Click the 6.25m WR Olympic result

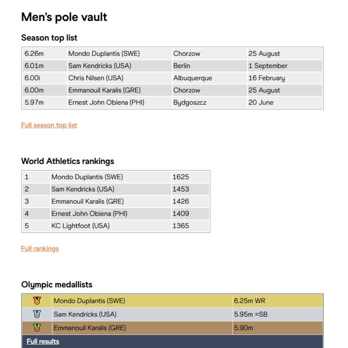250,301
